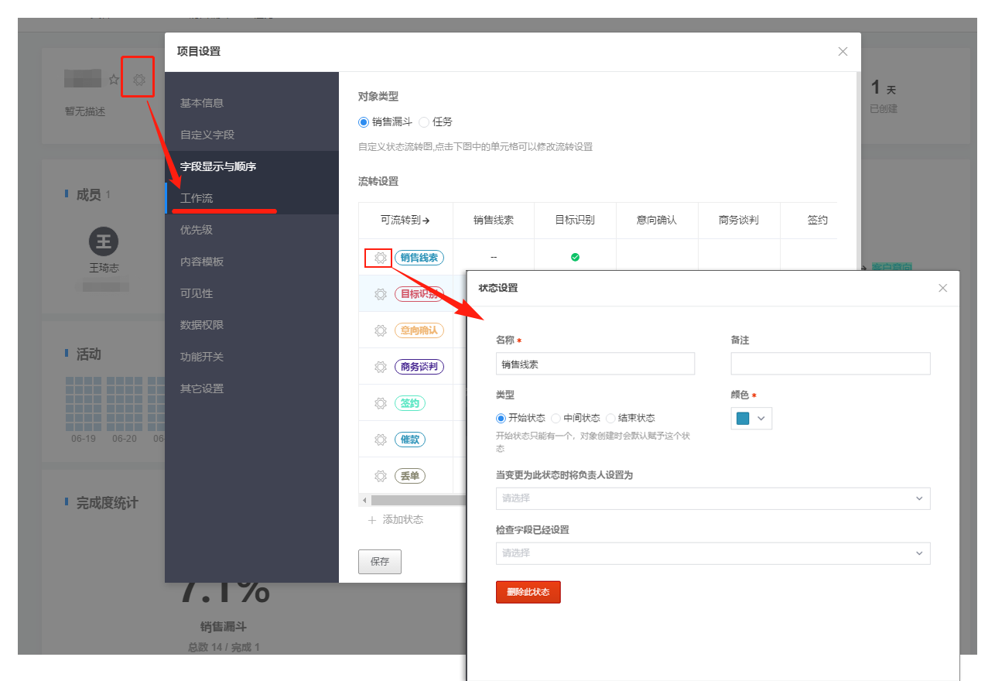Viewport: 995px width, 681px height.
Task: Switch to 工作流 settings section
Action: pos(252,198)
